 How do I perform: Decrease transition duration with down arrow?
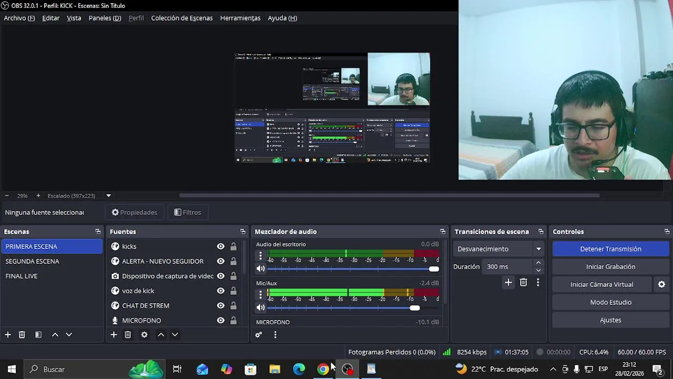pyautogui.click(x=538, y=271)
